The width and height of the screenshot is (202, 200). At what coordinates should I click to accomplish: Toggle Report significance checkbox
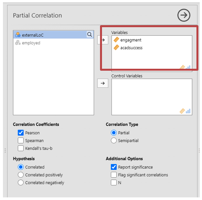(x=114, y=167)
